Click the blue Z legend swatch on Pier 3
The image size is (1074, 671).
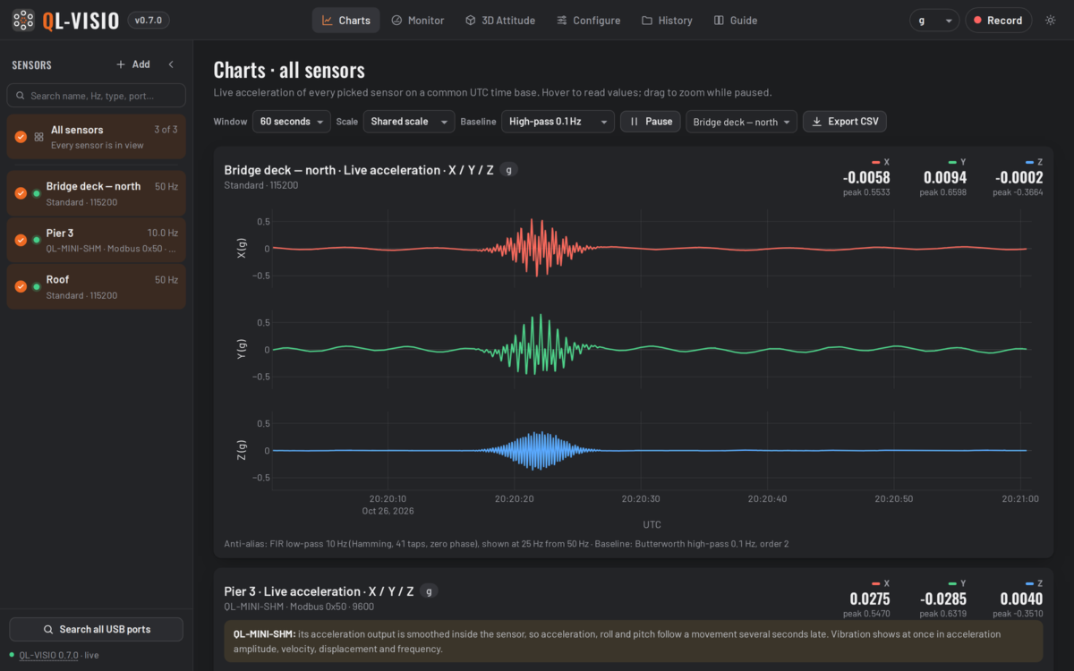tap(1030, 583)
